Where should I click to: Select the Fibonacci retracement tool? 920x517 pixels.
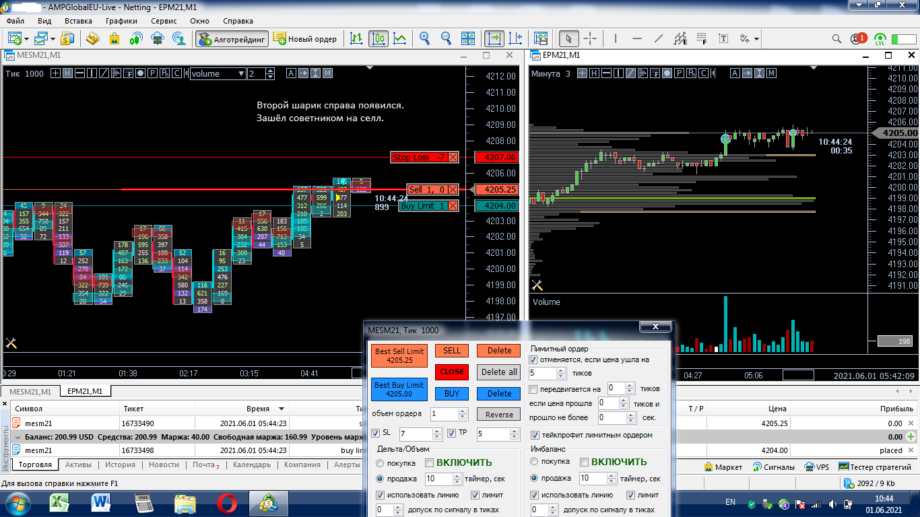point(702,39)
